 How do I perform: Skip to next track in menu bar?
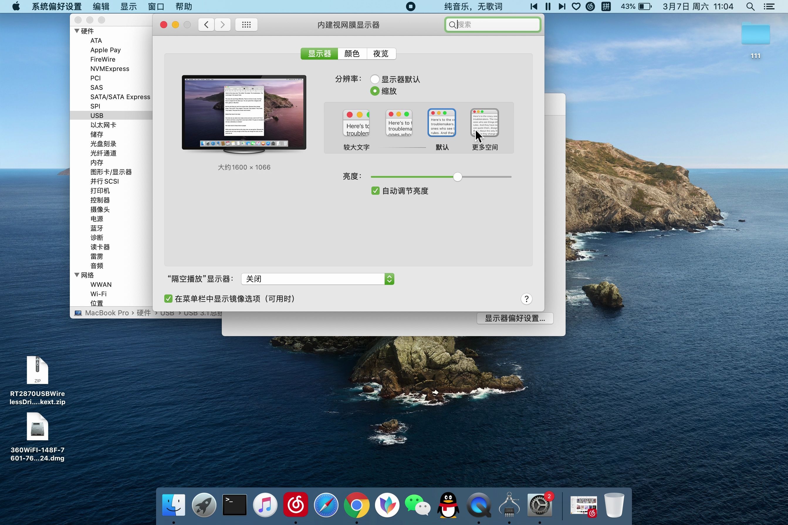[562, 6]
